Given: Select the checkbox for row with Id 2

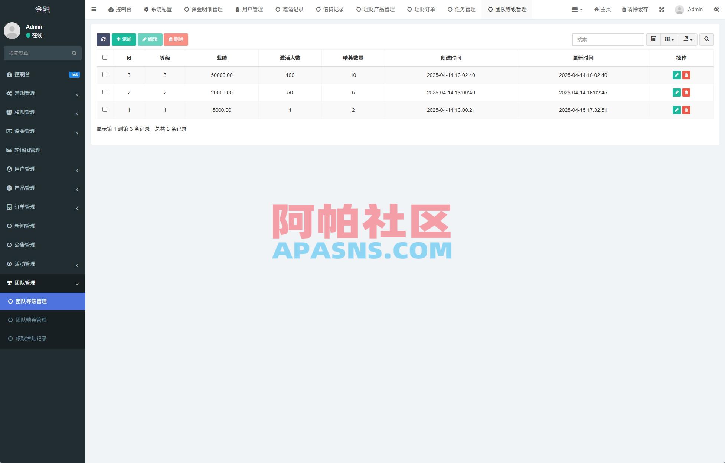Looking at the screenshot, I should tap(105, 92).
